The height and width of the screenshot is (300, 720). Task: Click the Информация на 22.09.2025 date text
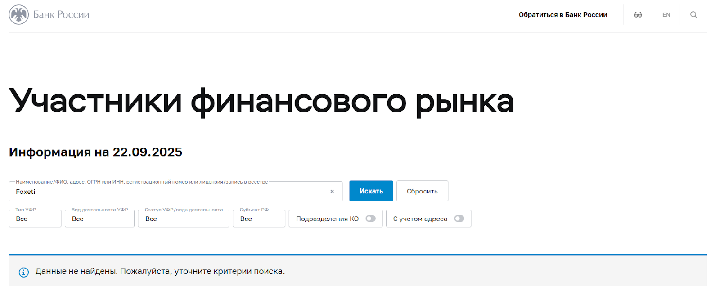pyautogui.click(x=95, y=152)
